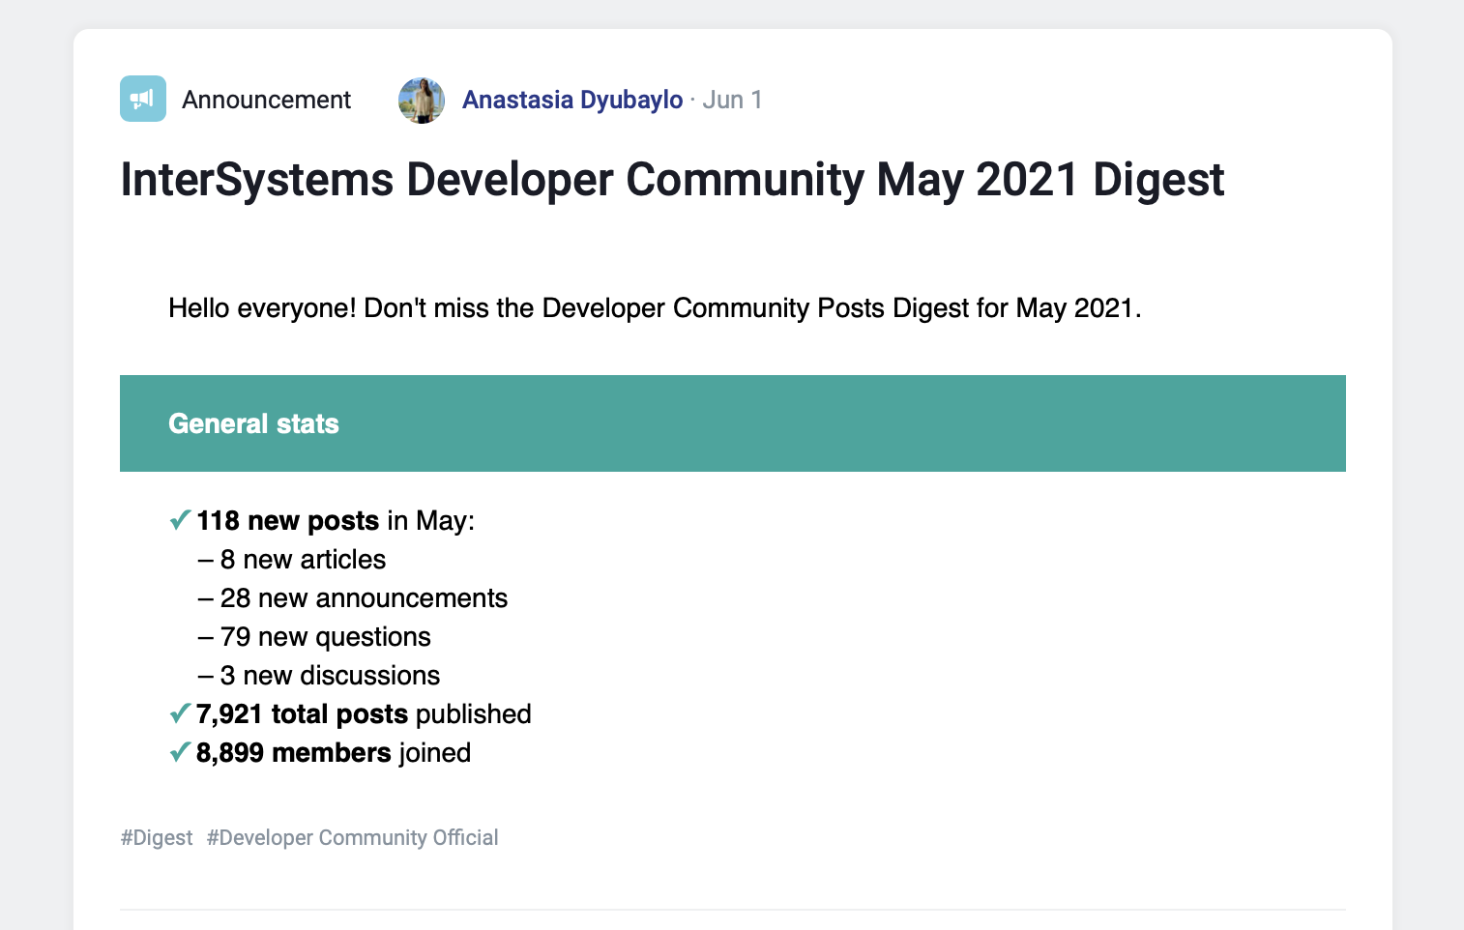
Task: Click checkmark beside 7,921 total posts
Action: pos(180,713)
